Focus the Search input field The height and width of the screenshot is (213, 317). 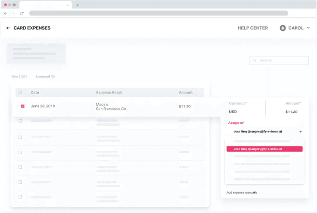tap(279, 60)
